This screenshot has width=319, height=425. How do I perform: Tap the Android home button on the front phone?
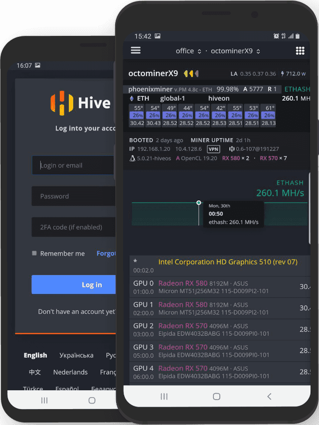tap(216, 397)
